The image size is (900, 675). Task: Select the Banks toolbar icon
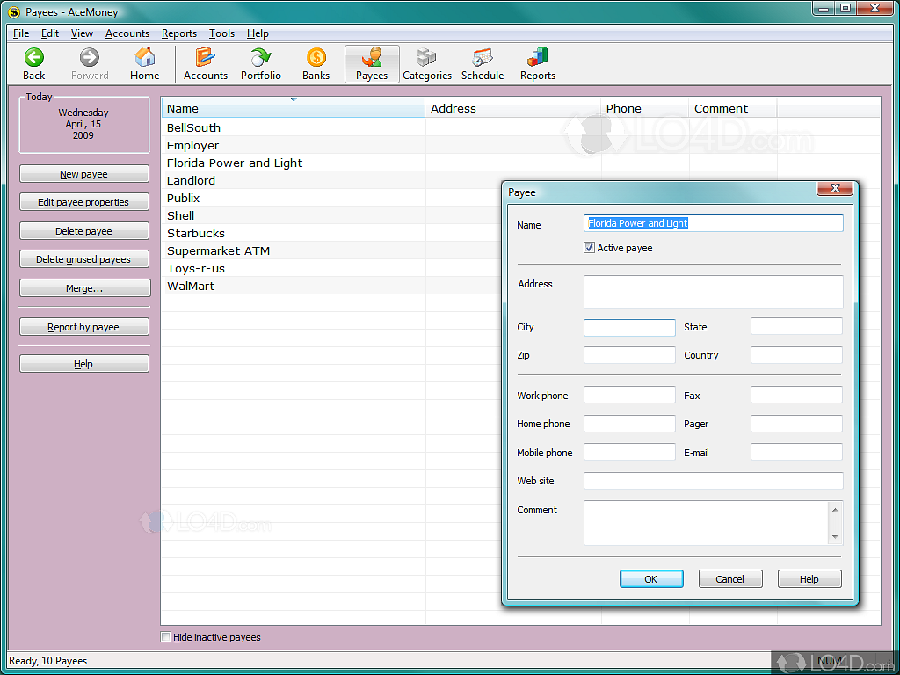pyautogui.click(x=316, y=62)
